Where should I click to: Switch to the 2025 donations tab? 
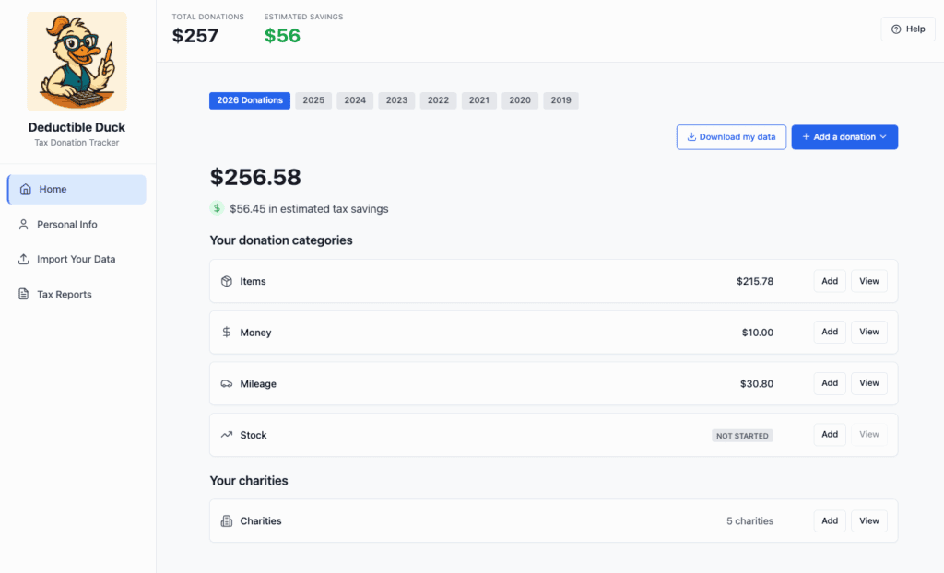313,100
